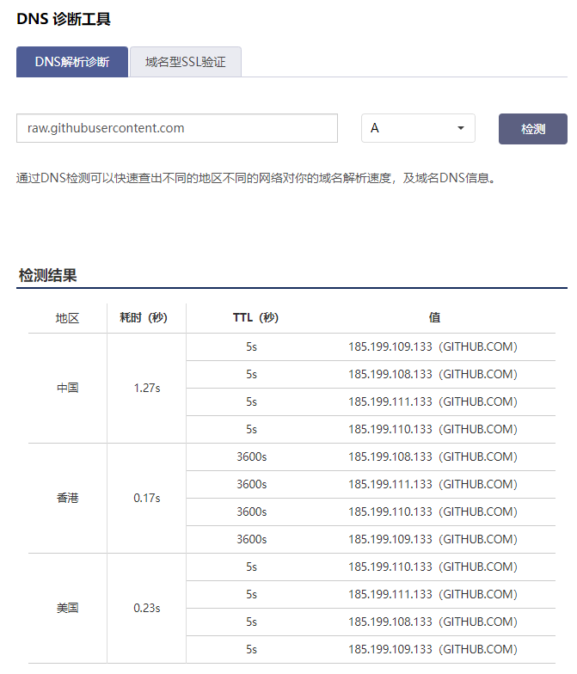
Task: Switch to the 域名型SSL验证 tab
Action: pyautogui.click(x=186, y=62)
